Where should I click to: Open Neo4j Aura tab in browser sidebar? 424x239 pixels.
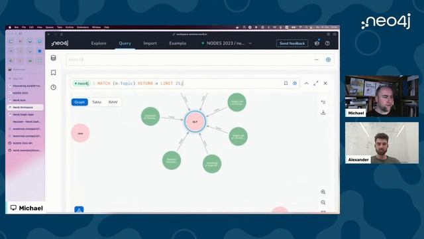25,100
